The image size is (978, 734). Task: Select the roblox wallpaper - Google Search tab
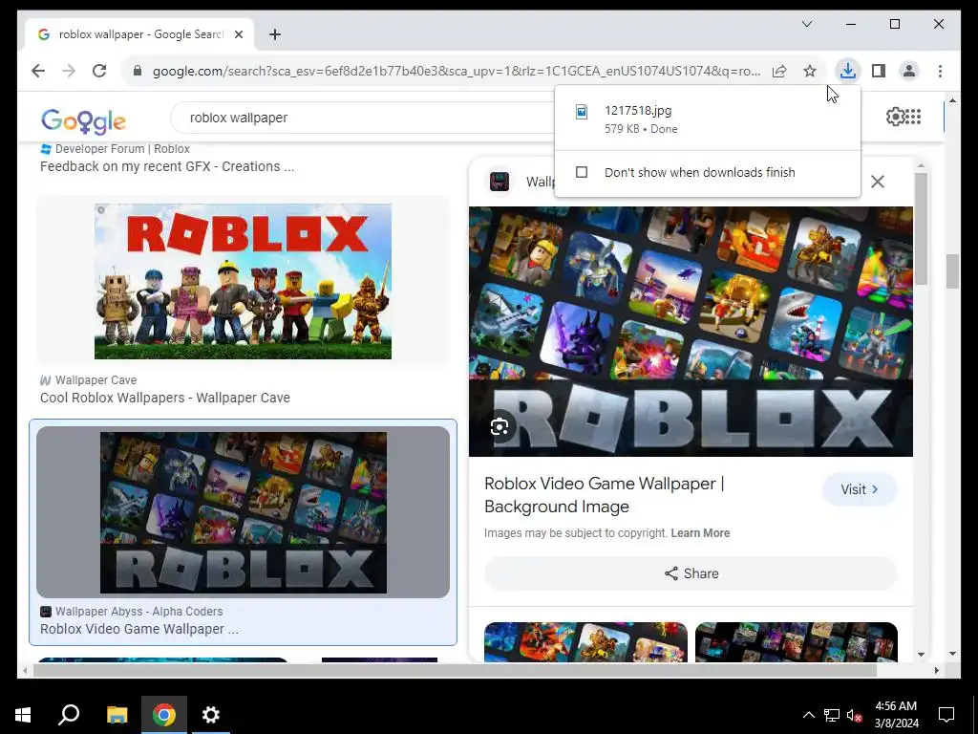(x=139, y=34)
